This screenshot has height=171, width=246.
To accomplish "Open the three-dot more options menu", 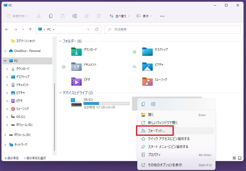I will point(162,16).
